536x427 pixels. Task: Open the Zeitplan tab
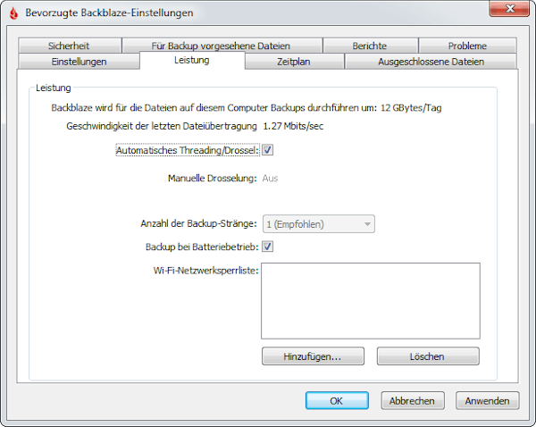pos(294,62)
